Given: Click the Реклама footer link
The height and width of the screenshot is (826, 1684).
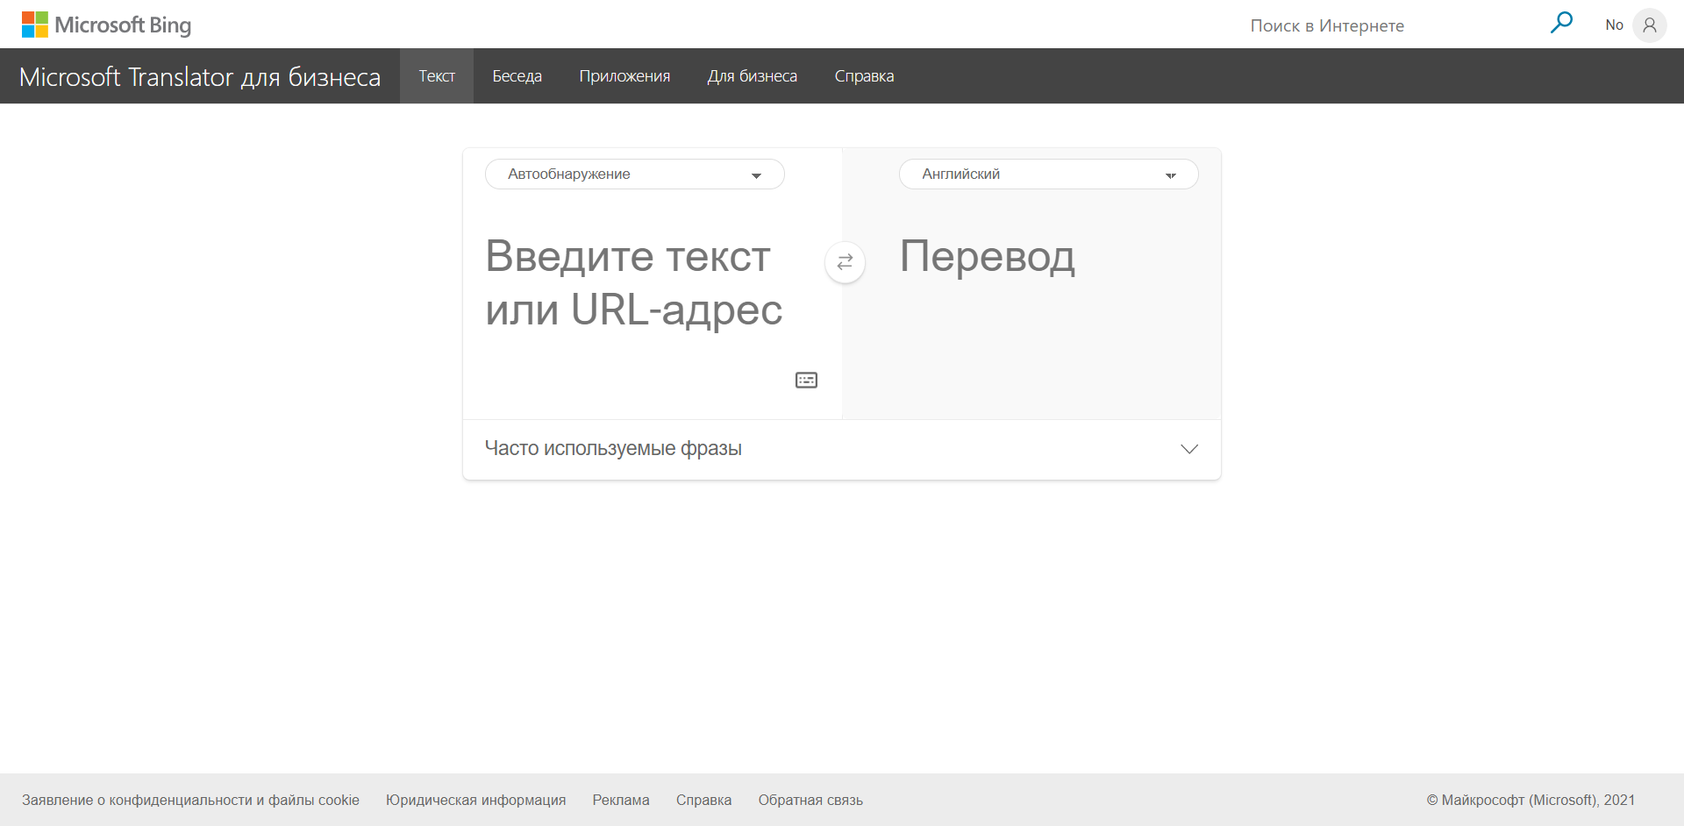Looking at the screenshot, I should tap(620, 800).
